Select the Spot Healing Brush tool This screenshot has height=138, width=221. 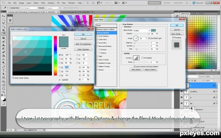tap(3, 38)
